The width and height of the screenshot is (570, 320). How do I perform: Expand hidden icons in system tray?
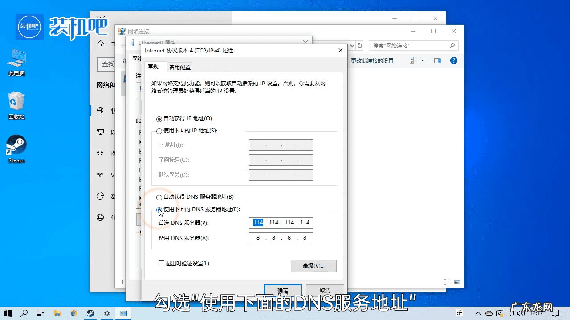coord(478,313)
